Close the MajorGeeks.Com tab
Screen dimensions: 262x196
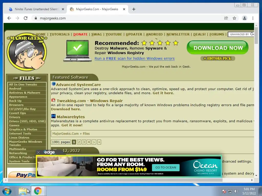(x=124, y=9)
